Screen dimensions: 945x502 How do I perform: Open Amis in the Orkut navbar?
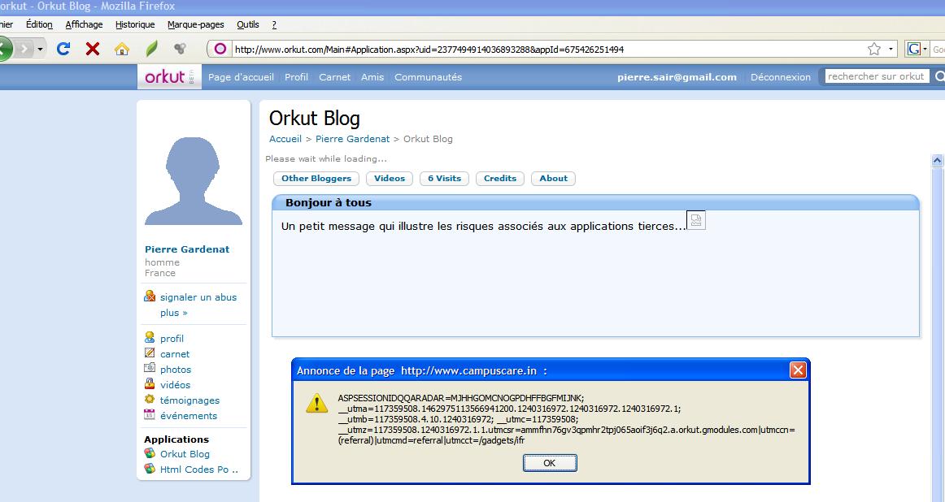[372, 77]
